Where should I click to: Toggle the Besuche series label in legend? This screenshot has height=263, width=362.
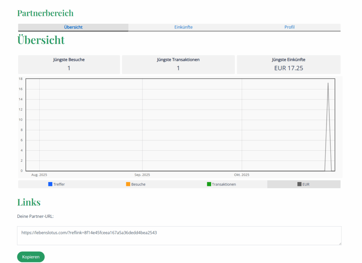(x=138, y=185)
